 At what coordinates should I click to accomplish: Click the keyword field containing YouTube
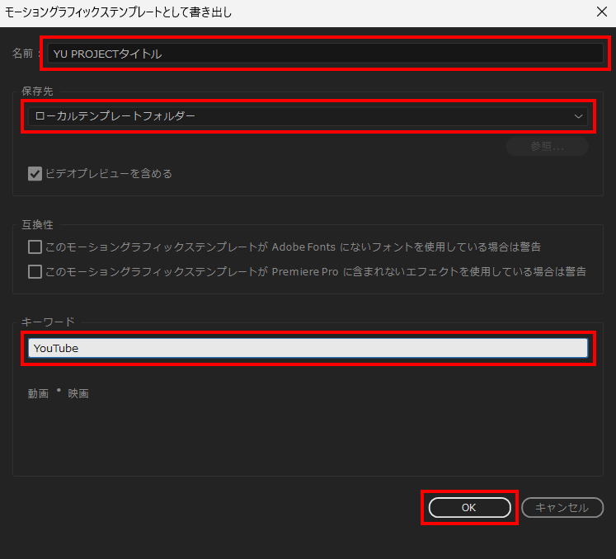pyautogui.click(x=308, y=348)
